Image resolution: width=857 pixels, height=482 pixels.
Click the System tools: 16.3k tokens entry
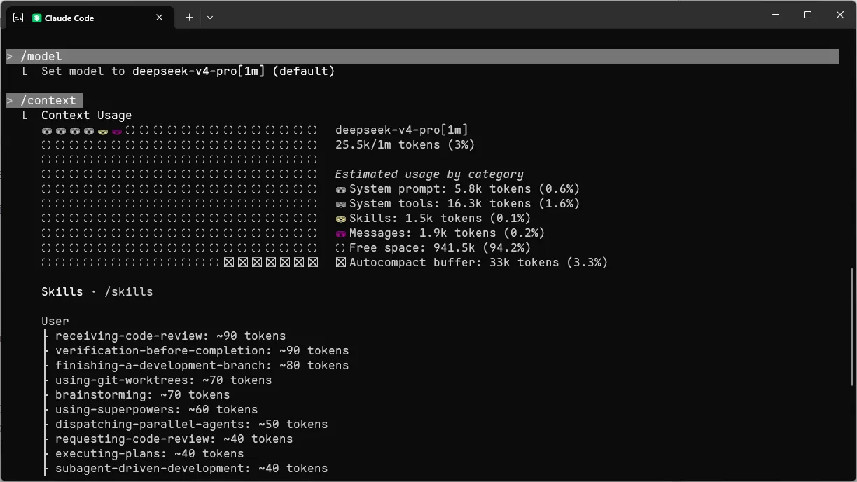coord(458,204)
